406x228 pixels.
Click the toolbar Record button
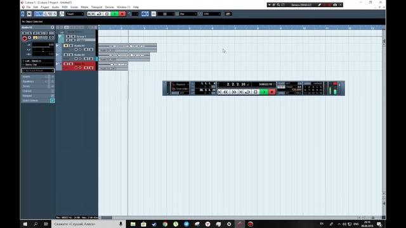[122, 14]
